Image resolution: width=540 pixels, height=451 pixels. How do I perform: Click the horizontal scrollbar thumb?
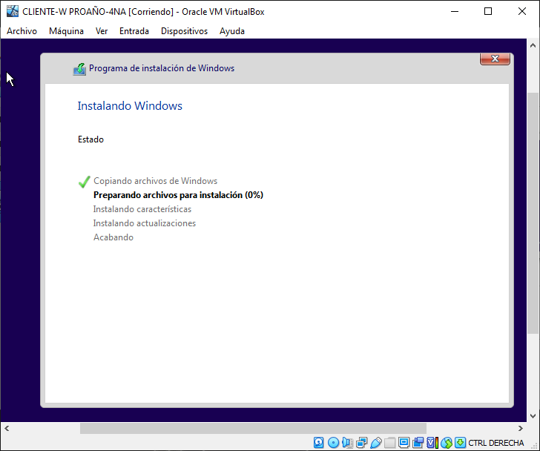pos(253,428)
